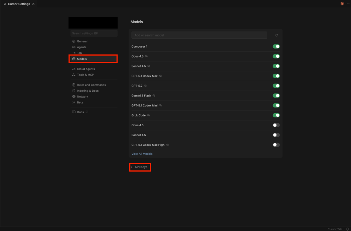Focus the Add or search model field
The image size is (351, 231).
coord(199,35)
